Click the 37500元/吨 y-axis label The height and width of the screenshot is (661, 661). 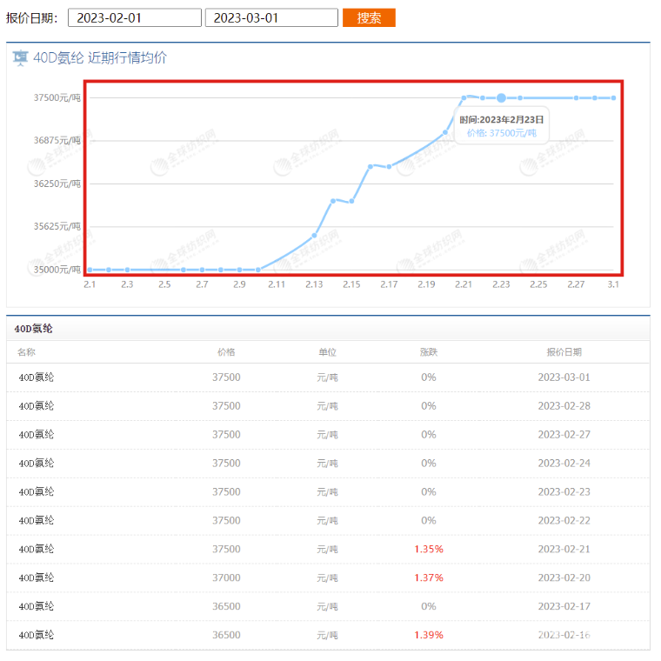click(57, 97)
